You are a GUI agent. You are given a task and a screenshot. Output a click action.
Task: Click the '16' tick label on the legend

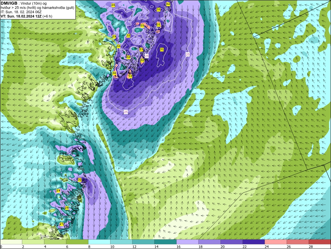point(178,247)
